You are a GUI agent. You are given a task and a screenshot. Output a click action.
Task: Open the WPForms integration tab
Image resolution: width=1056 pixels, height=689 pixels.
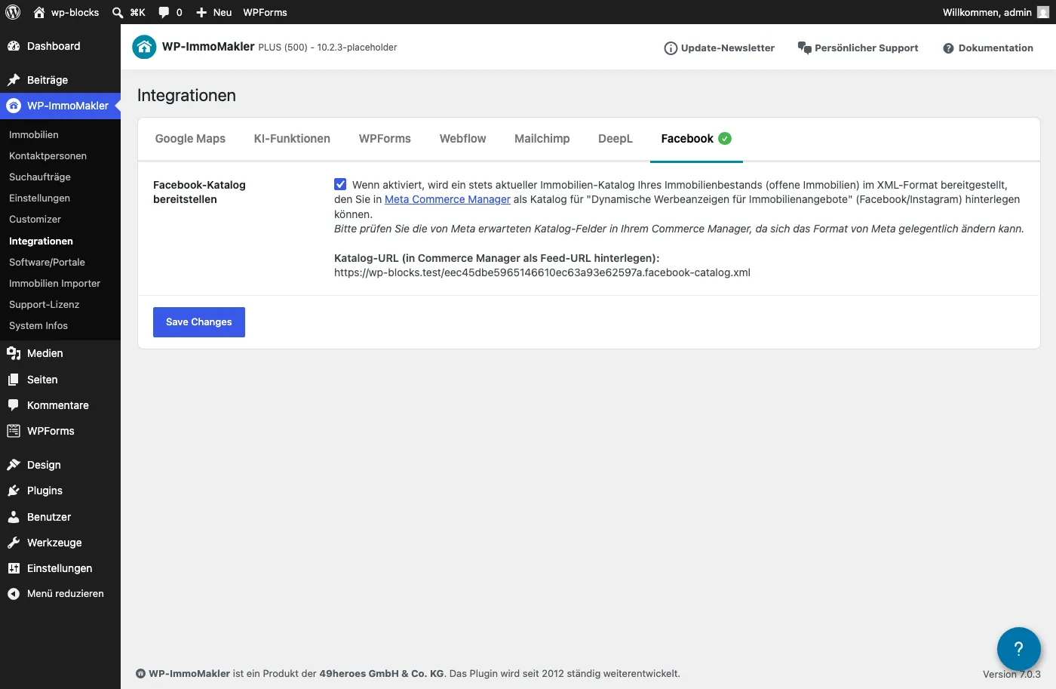(x=385, y=139)
